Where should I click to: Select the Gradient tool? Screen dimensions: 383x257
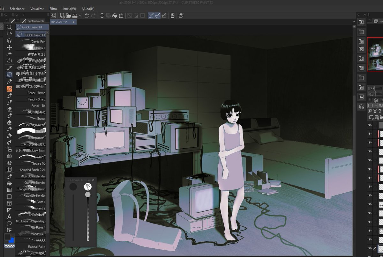[x=9, y=190]
